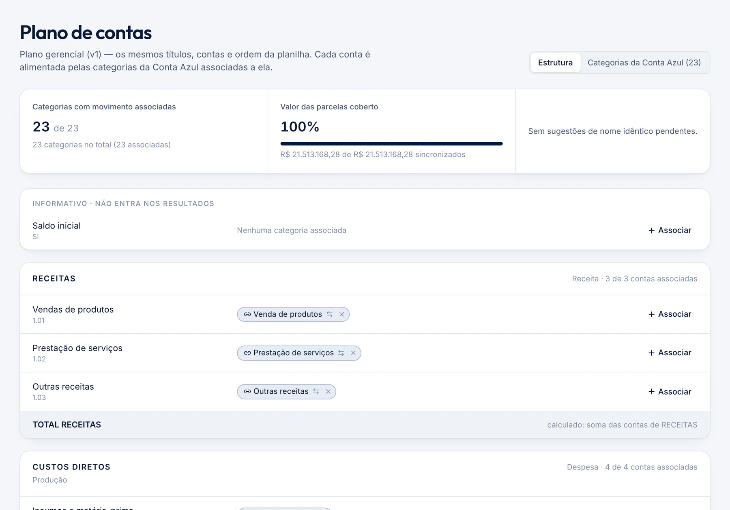
Task: Associate a category to Saldo inicial
Action: click(x=670, y=230)
